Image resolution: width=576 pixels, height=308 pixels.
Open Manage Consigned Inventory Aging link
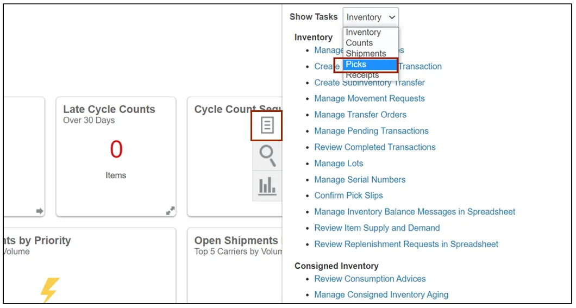tap(381, 295)
